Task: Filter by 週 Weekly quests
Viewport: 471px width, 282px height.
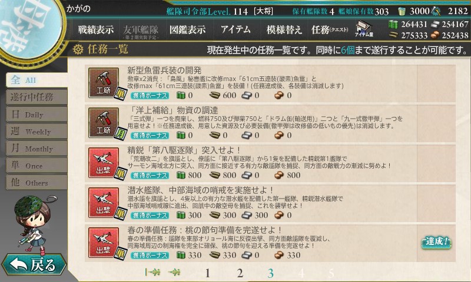Action: 37,131
